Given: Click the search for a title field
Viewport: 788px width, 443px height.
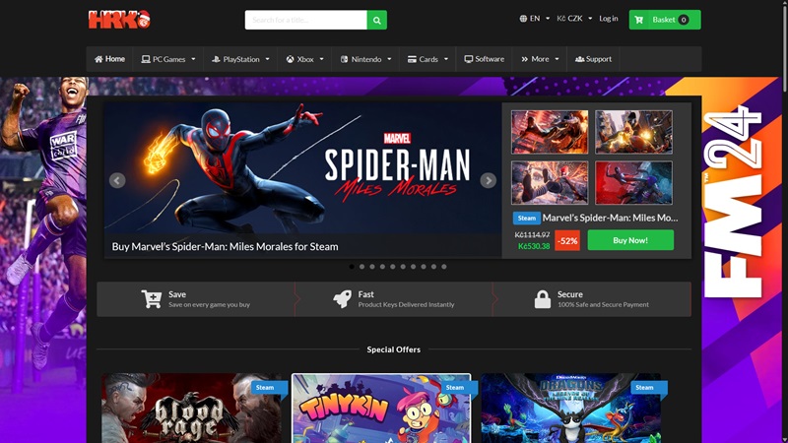Looking at the screenshot, I should click(x=306, y=20).
